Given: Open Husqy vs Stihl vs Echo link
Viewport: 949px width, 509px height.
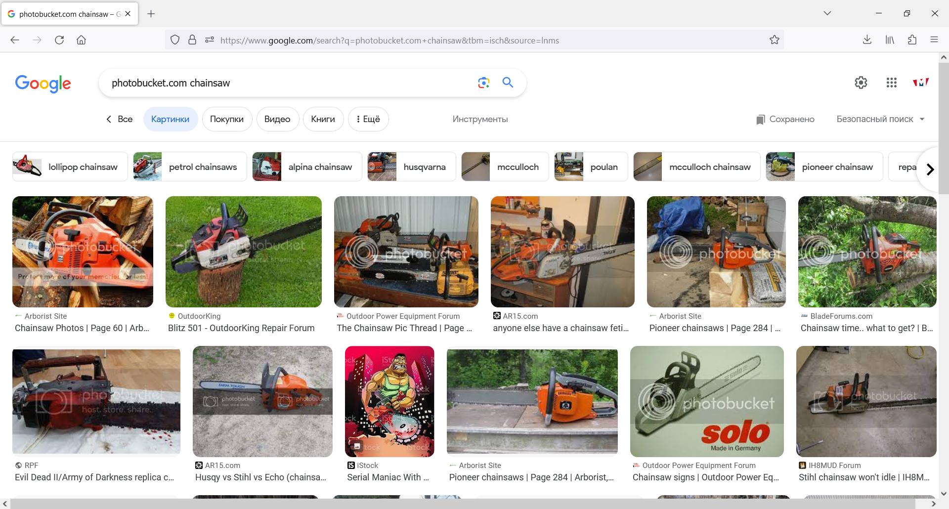Looking at the screenshot, I should [260, 477].
